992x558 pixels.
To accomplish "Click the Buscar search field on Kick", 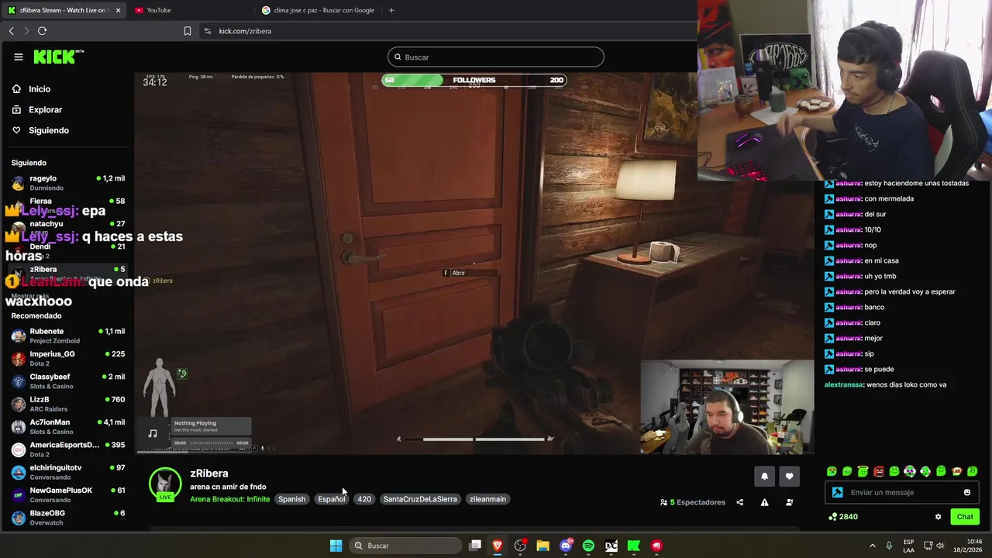I will point(496,57).
